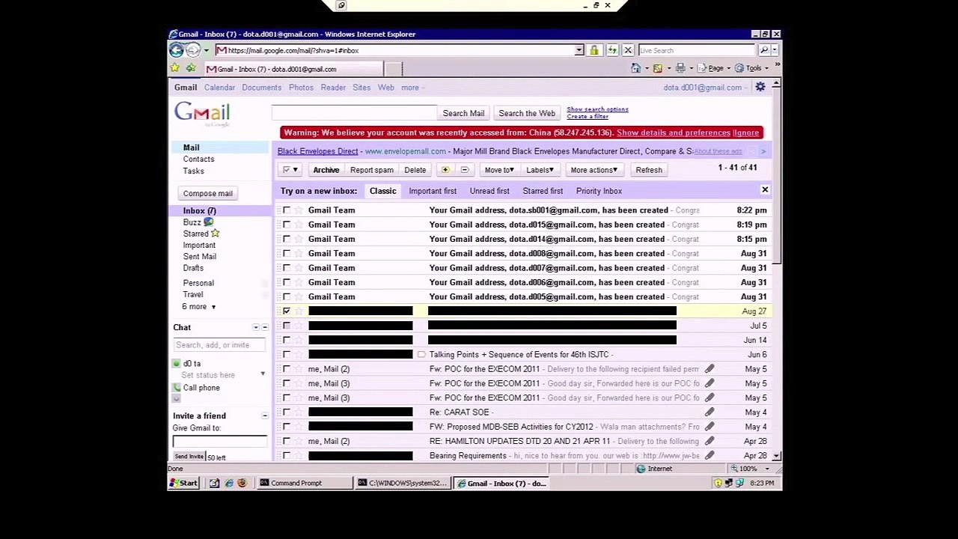Click the mark as not important minus button

coord(464,170)
